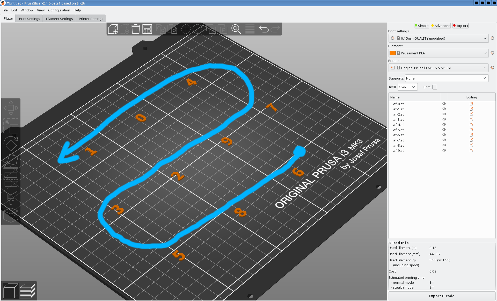This screenshot has width=497, height=301.
Task: Open editing menu for af-5.stl
Action: click(471, 130)
